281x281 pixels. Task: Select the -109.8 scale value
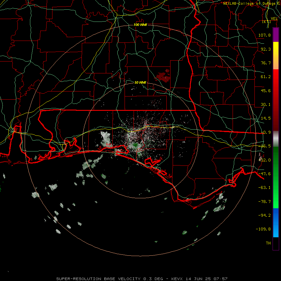(x=263, y=229)
